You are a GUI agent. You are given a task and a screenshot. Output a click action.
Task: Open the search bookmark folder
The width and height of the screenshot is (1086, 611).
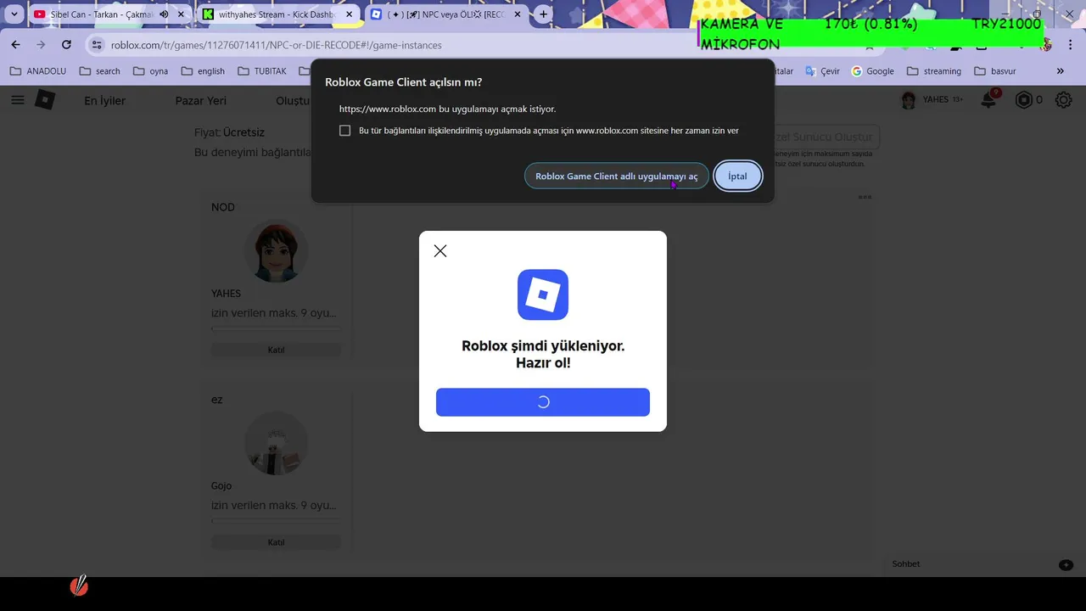(99, 71)
